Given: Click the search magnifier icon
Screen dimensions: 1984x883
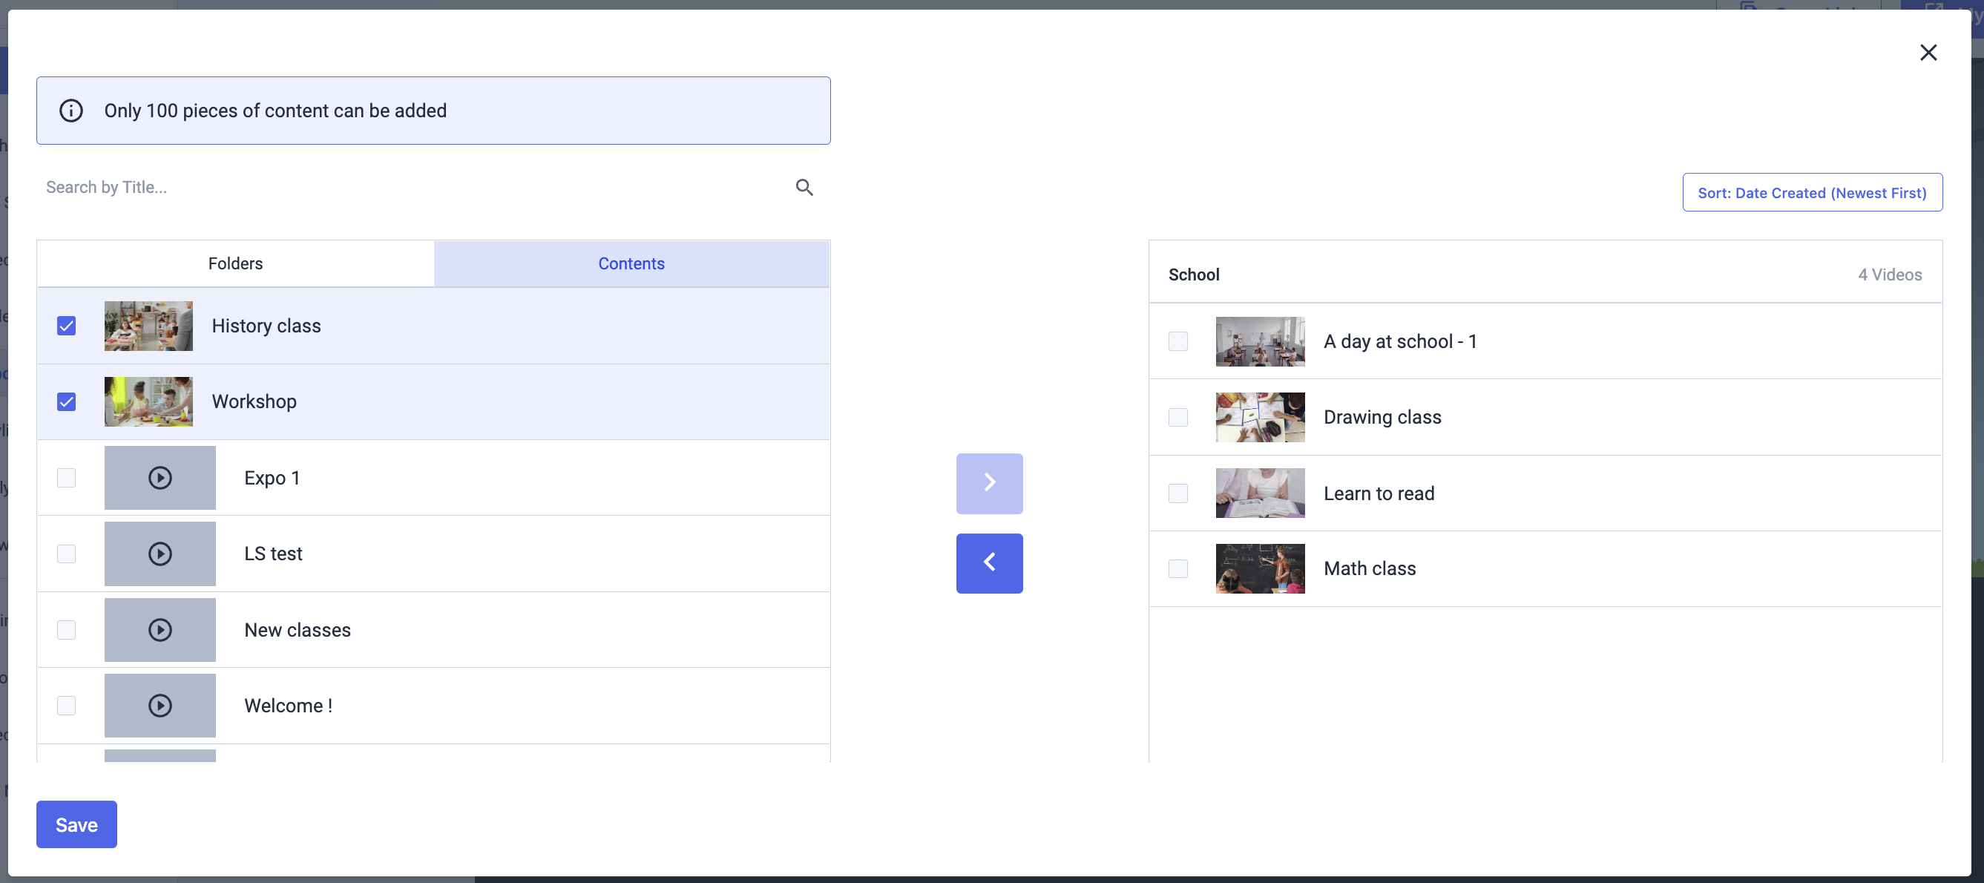Looking at the screenshot, I should click(804, 187).
